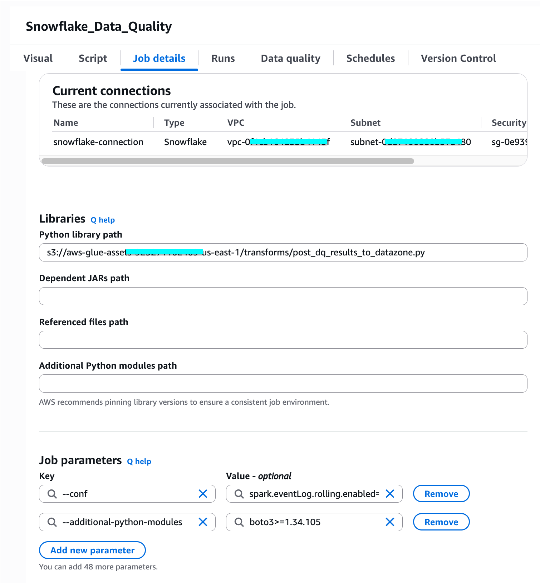
Task: Open the Script tab
Action: 93,58
